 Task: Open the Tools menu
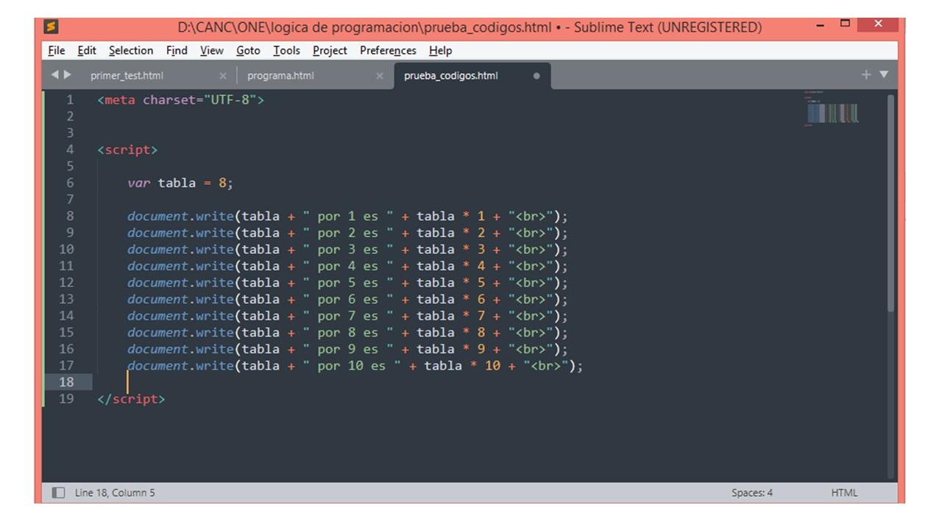pos(286,50)
